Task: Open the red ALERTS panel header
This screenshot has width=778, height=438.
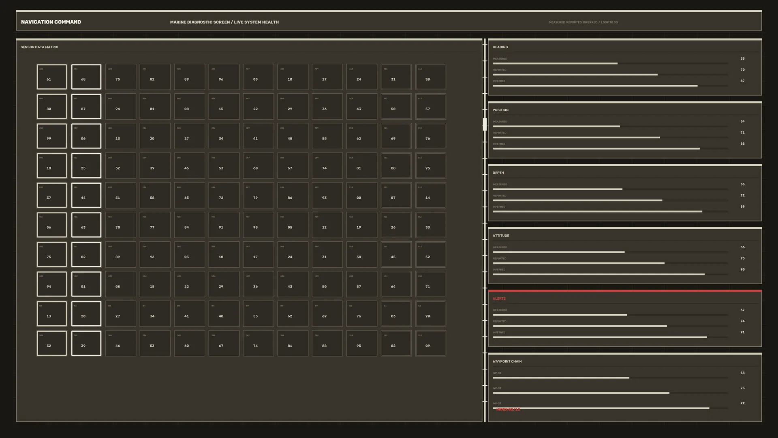Action: (x=499, y=298)
